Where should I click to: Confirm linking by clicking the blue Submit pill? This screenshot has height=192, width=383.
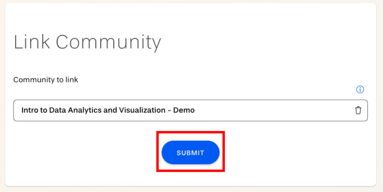pos(190,152)
